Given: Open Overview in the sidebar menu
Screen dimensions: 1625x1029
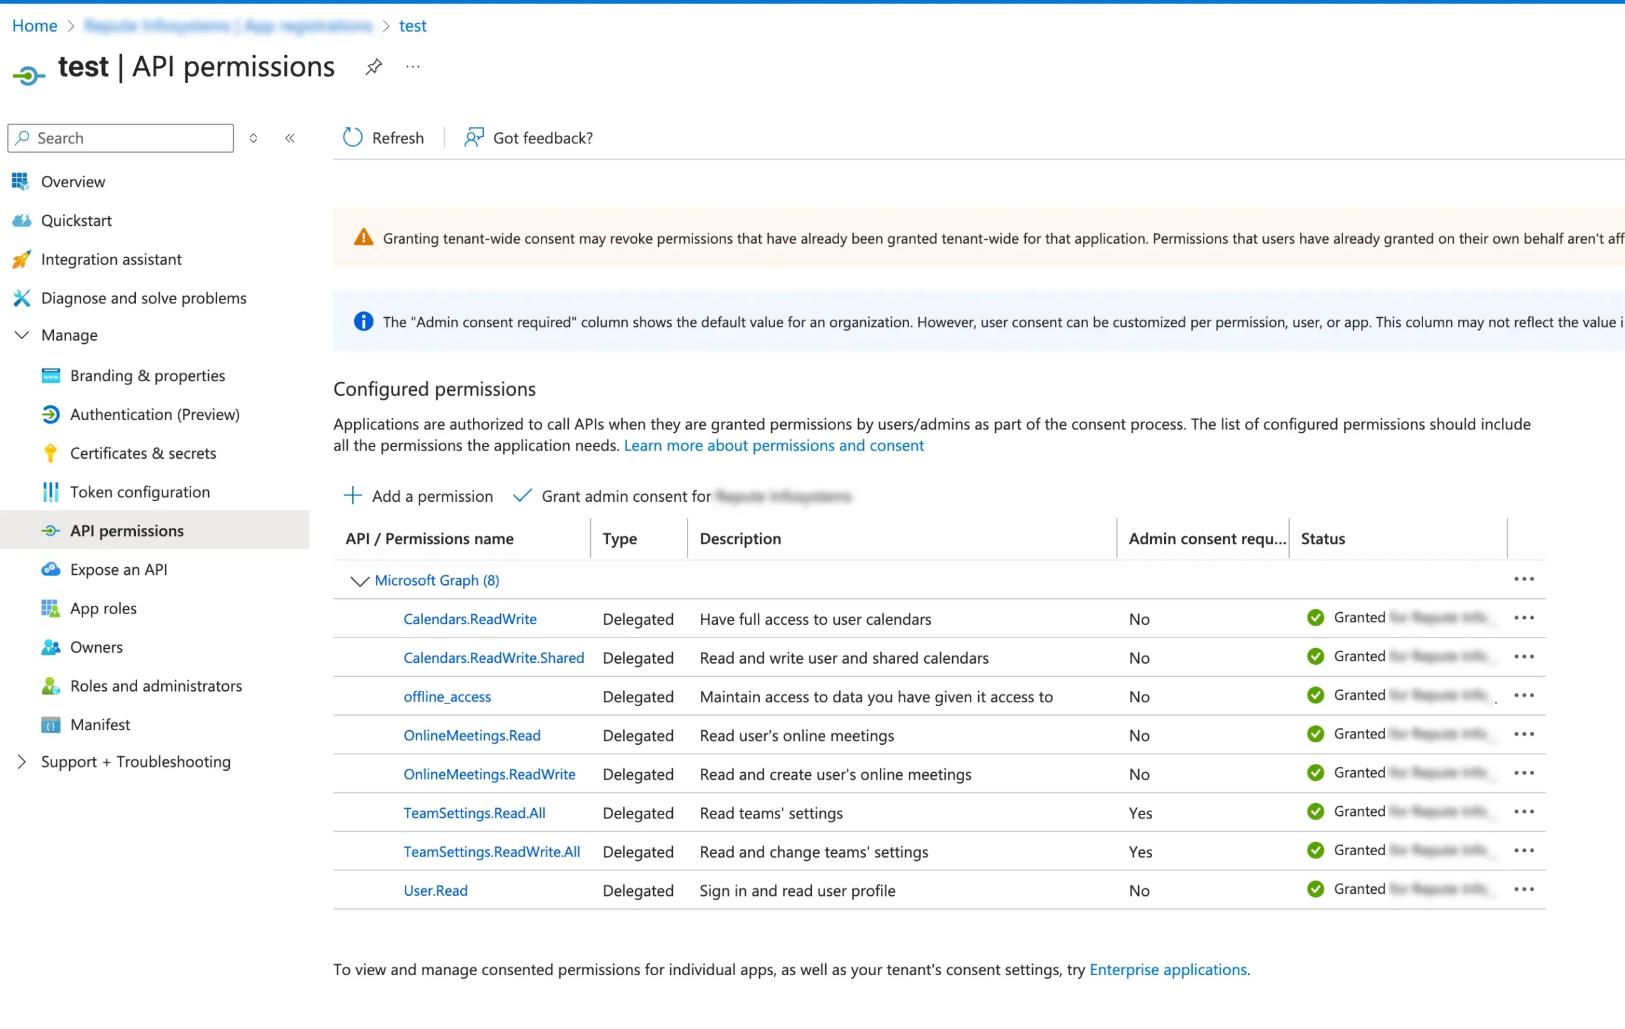Looking at the screenshot, I should tap(73, 181).
